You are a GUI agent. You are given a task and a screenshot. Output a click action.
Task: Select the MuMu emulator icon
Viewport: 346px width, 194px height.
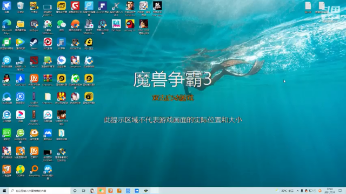coord(48,172)
